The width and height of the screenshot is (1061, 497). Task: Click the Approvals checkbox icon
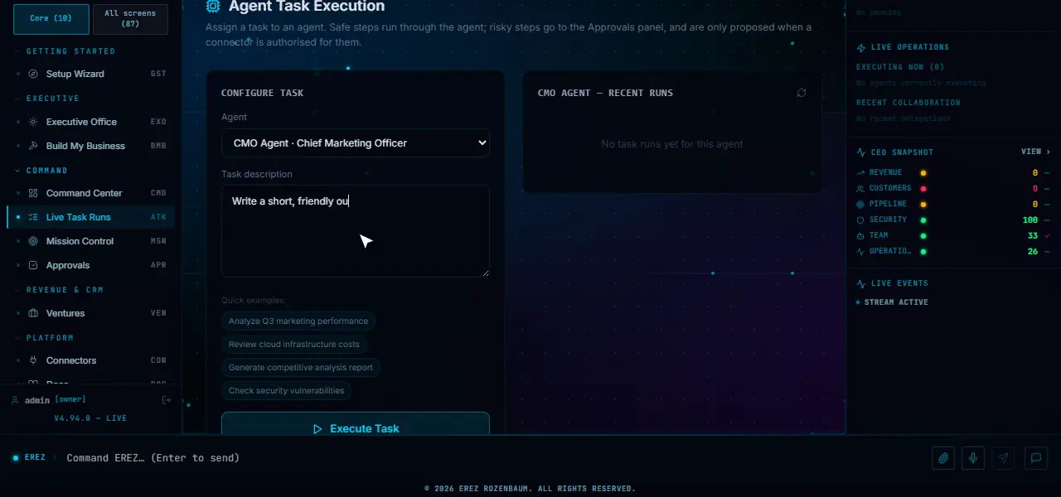point(33,265)
